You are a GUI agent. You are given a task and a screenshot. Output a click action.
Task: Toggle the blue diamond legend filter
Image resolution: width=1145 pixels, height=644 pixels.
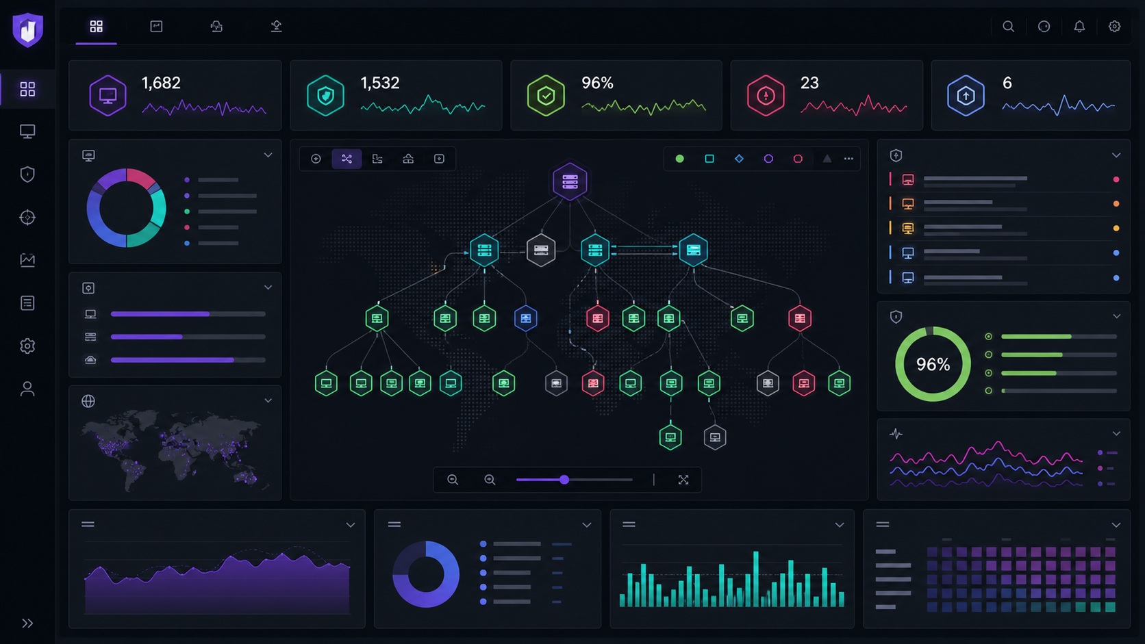tap(739, 159)
